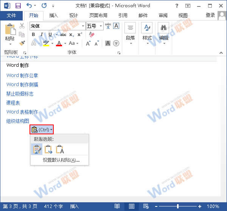Viewport: 227px width, 211px height.
Task: Decrease font size with Shrink Font
Action: click(x=97, y=43)
